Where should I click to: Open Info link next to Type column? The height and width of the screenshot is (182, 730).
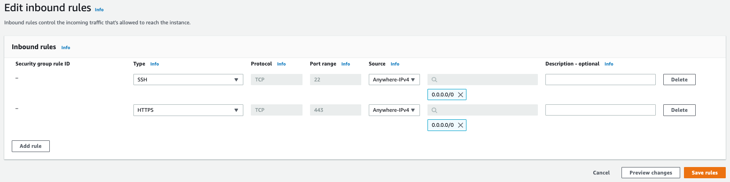click(155, 64)
